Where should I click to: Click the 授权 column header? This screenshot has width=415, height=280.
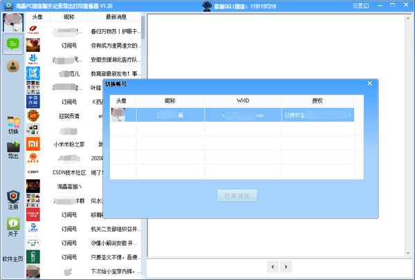317,100
